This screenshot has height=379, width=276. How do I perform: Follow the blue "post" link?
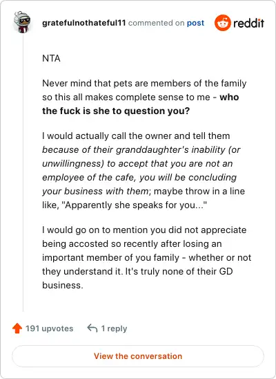[195, 23]
